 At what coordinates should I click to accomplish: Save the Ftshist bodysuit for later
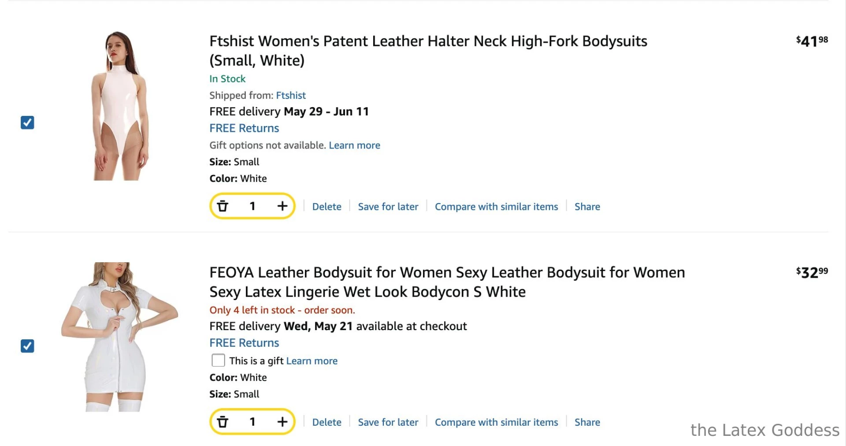(x=388, y=207)
